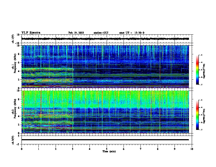This screenshot has width=216, height=167.
Task: Click the time axis tick label "2"
Action: tap(56, 149)
